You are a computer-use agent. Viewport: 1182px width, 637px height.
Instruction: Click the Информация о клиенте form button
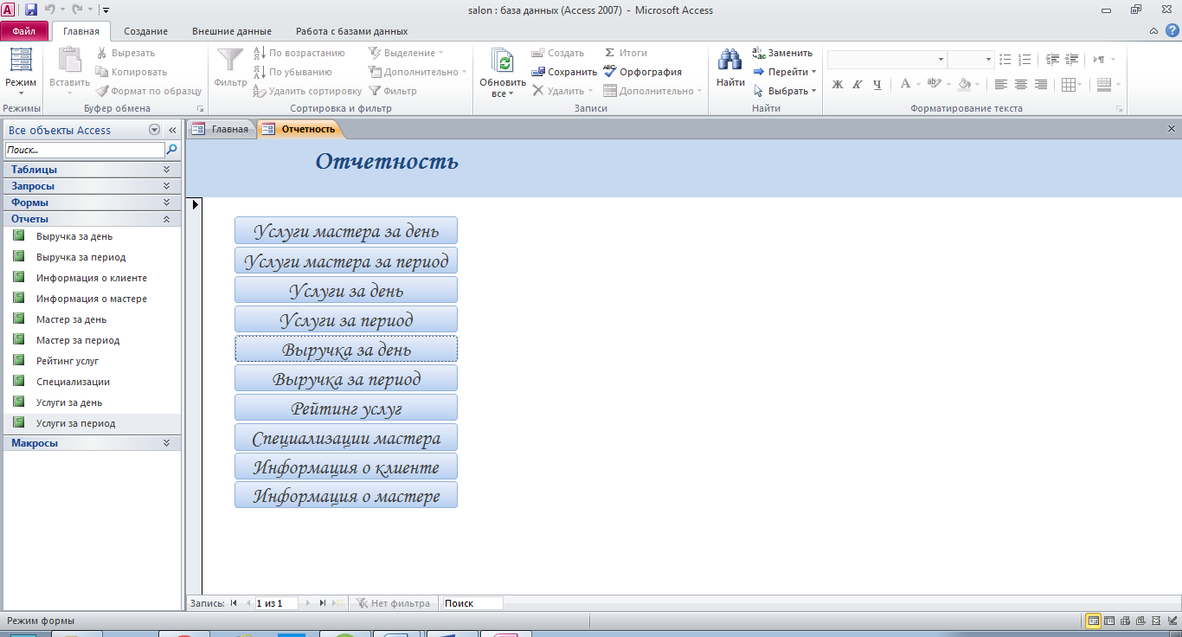pos(346,466)
